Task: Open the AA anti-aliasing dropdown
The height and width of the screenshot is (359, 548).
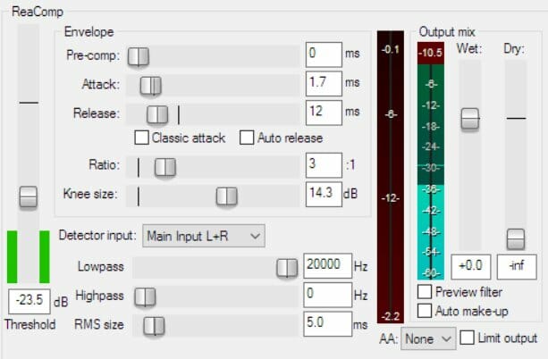Action: 428,338
